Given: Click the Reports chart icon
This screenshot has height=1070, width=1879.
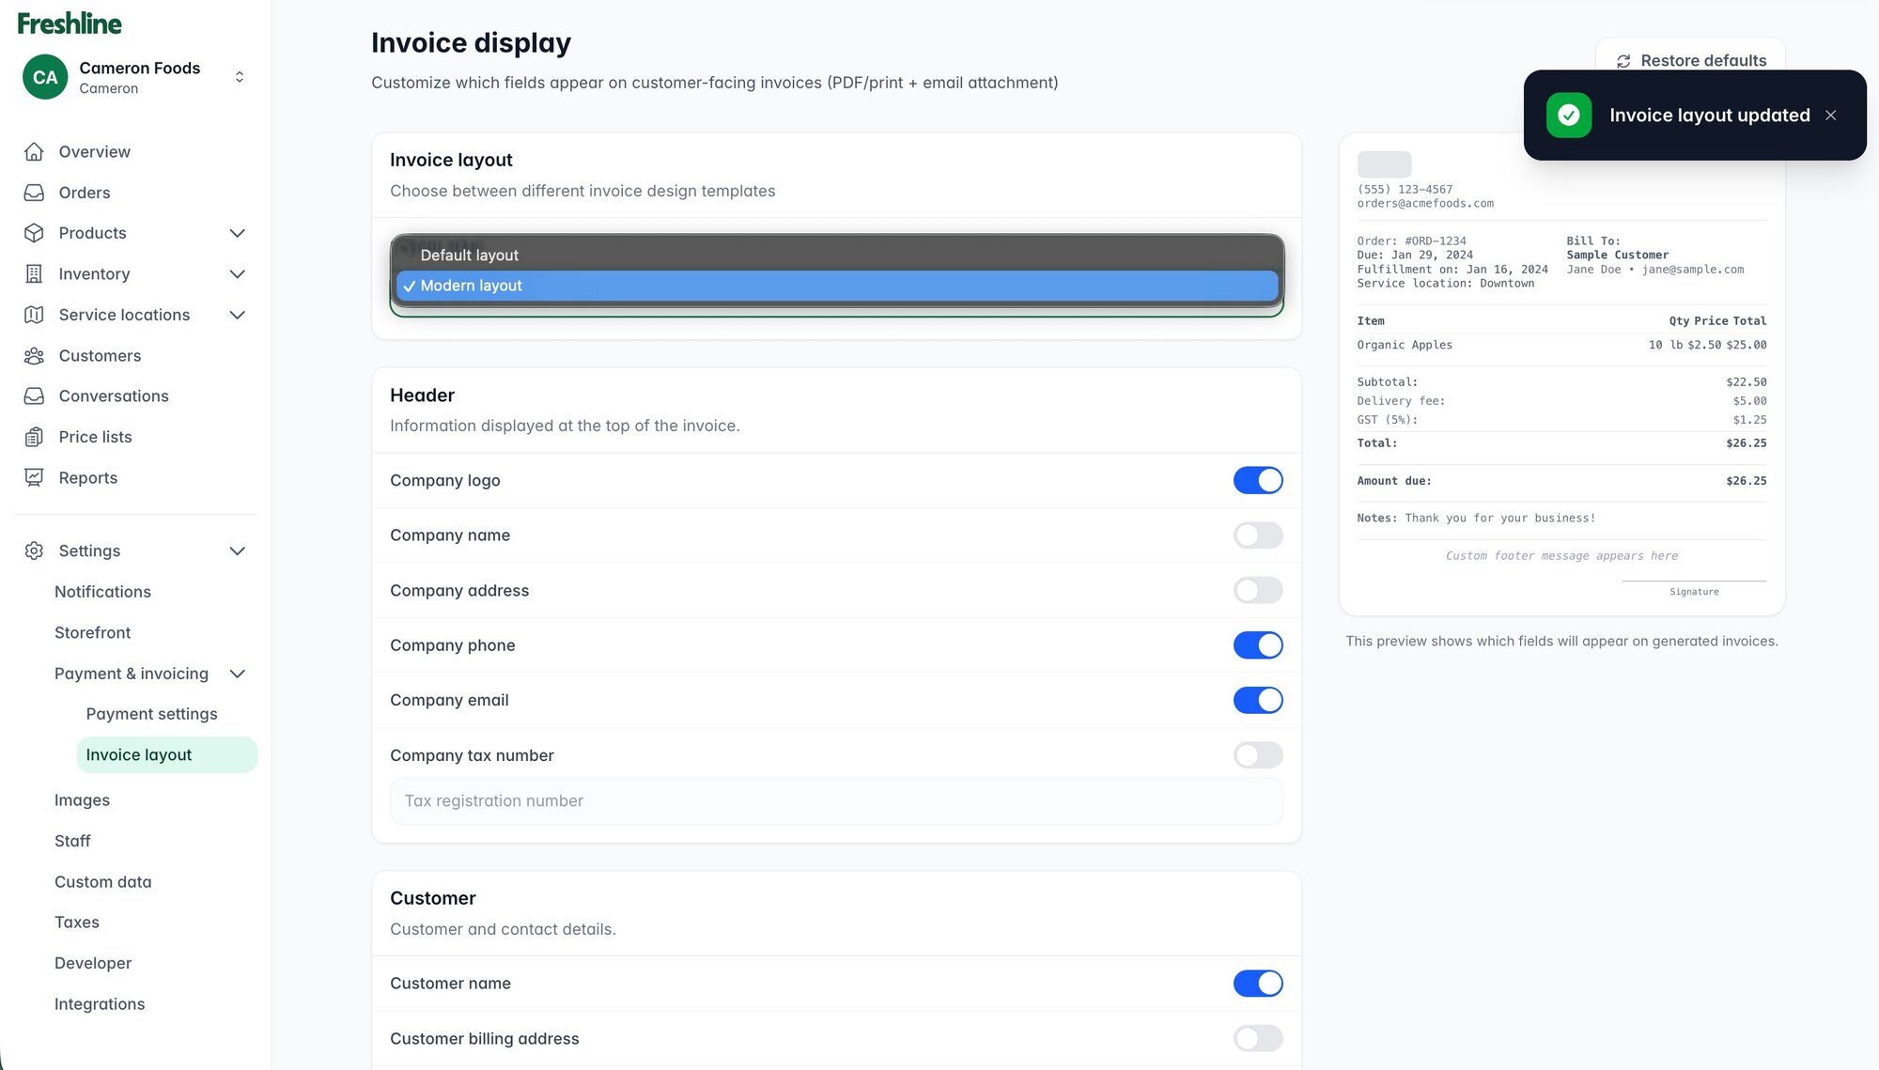Looking at the screenshot, I should [34, 478].
